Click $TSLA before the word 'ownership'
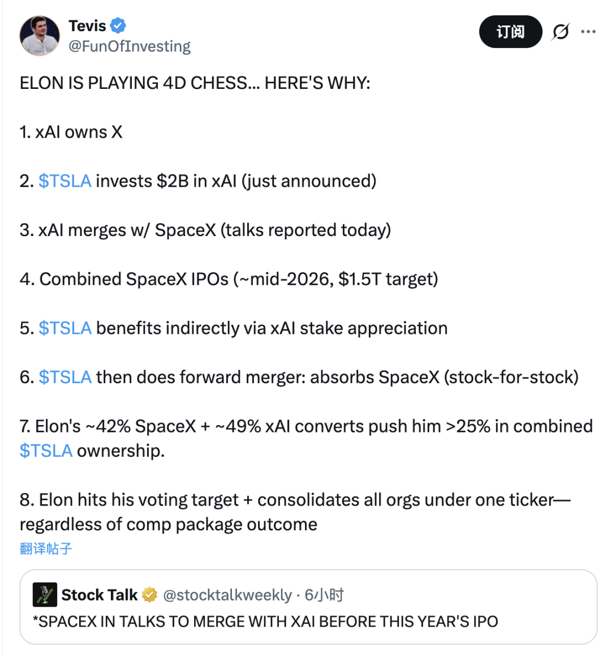 (x=46, y=451)
